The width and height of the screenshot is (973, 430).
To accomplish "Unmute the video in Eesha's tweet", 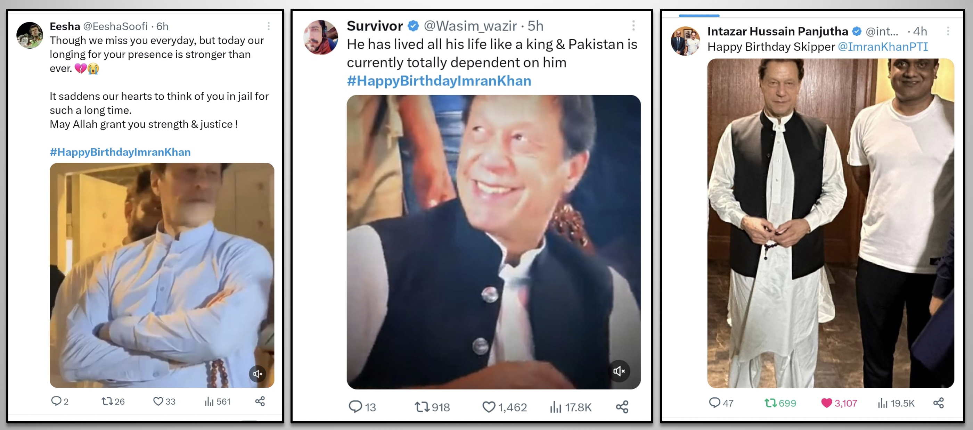I will coord(257,374).
